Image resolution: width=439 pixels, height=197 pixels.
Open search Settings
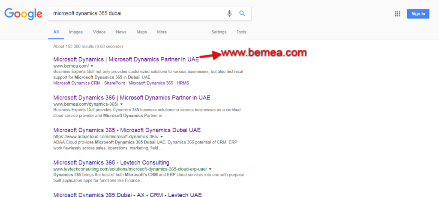219,32
